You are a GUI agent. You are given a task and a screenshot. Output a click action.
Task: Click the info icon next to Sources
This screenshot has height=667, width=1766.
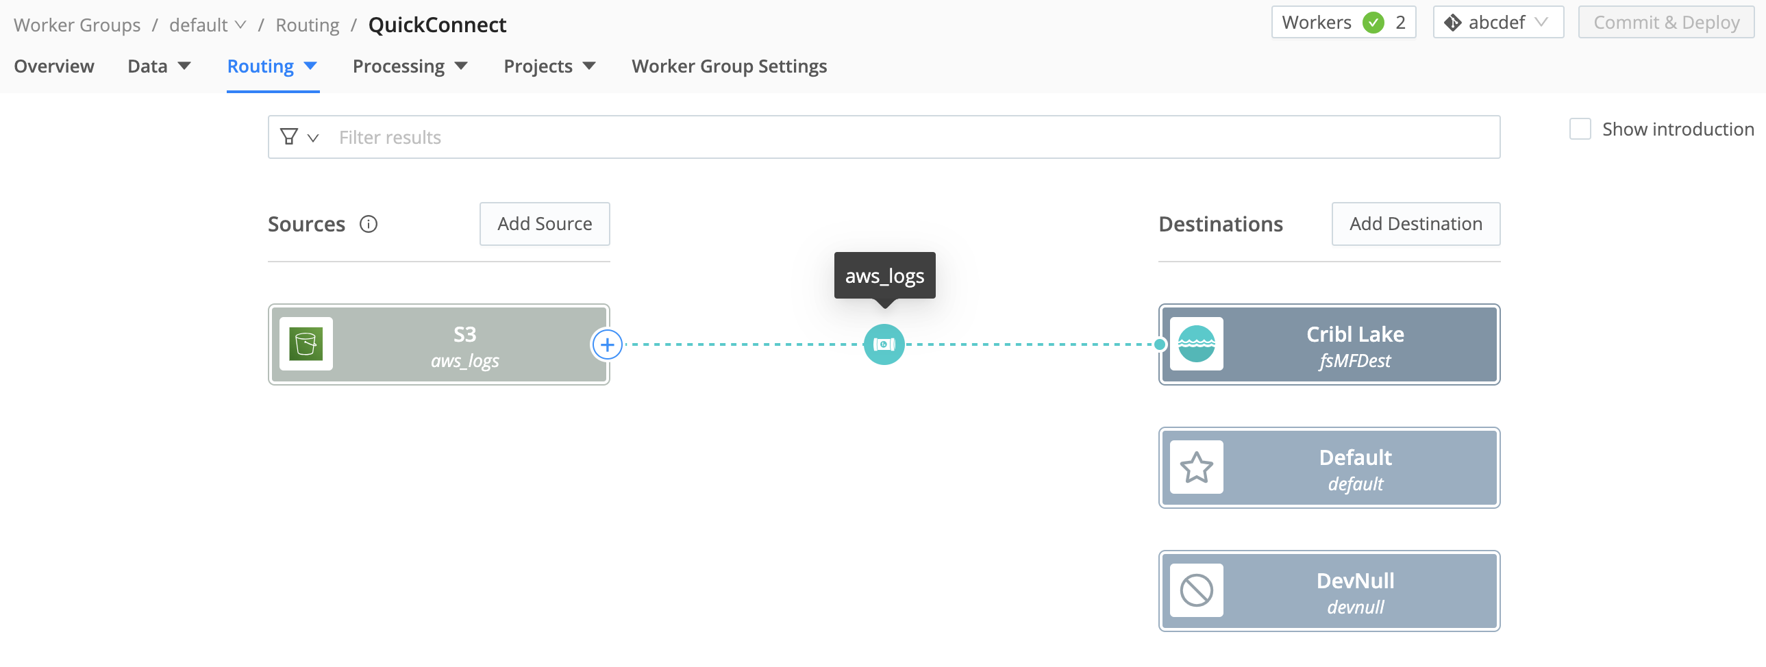point(369,224)
